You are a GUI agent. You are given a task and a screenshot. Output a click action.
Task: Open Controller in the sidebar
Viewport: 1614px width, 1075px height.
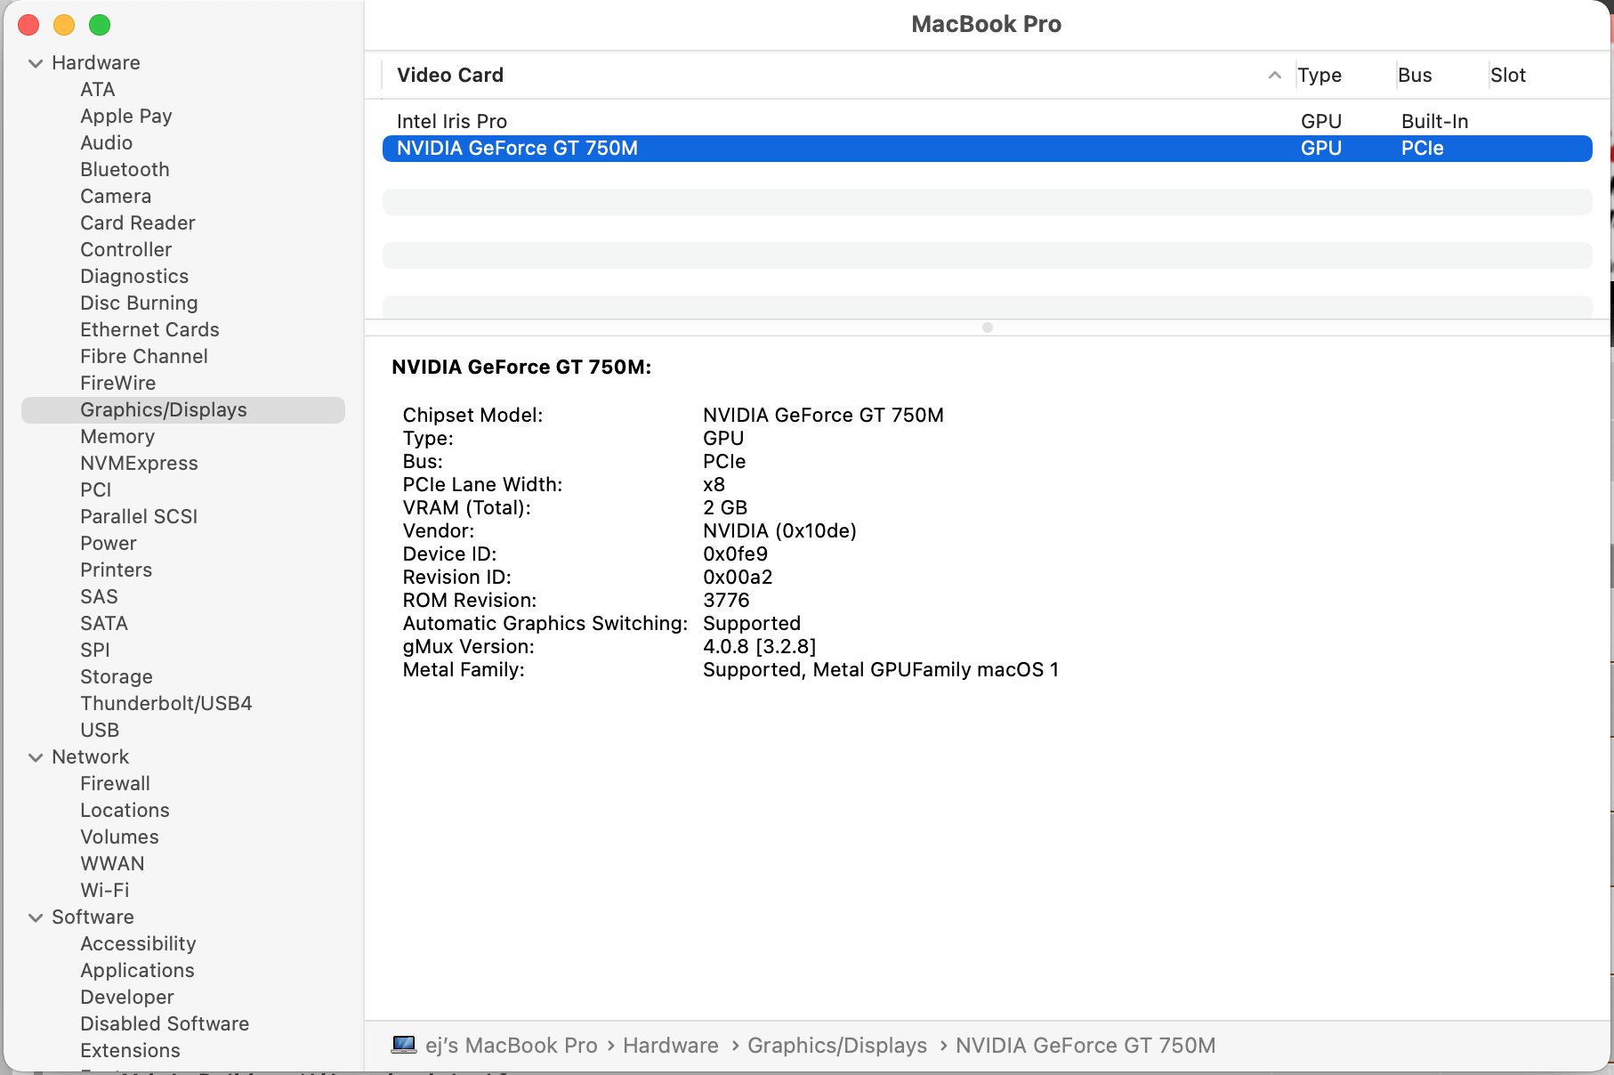pos(126,250)
